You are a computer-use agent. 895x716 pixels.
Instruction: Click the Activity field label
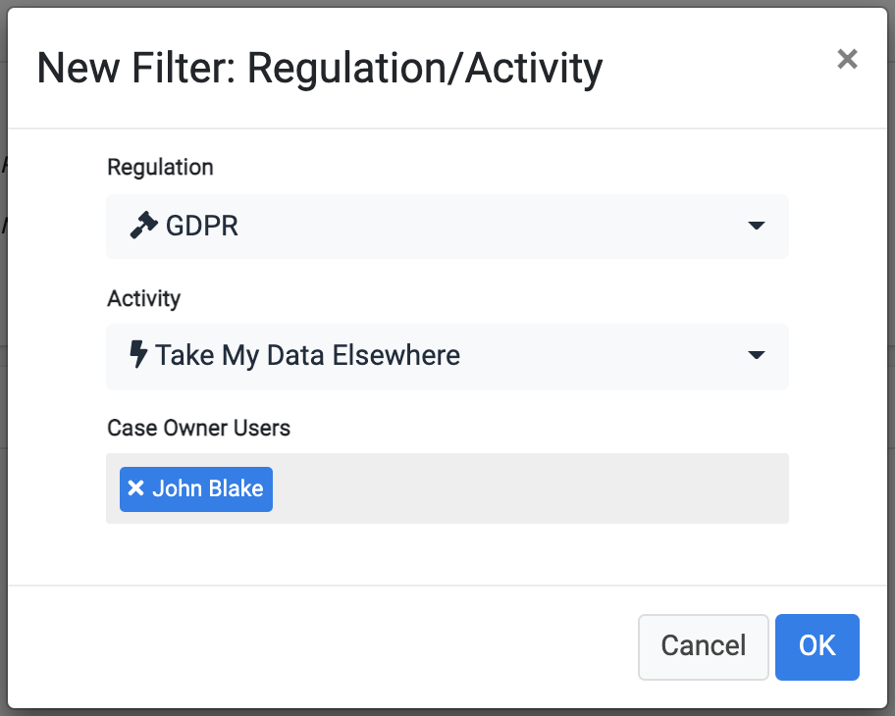coord(144,298)
